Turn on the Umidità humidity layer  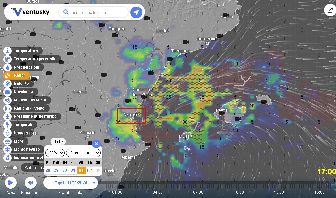(8, 133)
